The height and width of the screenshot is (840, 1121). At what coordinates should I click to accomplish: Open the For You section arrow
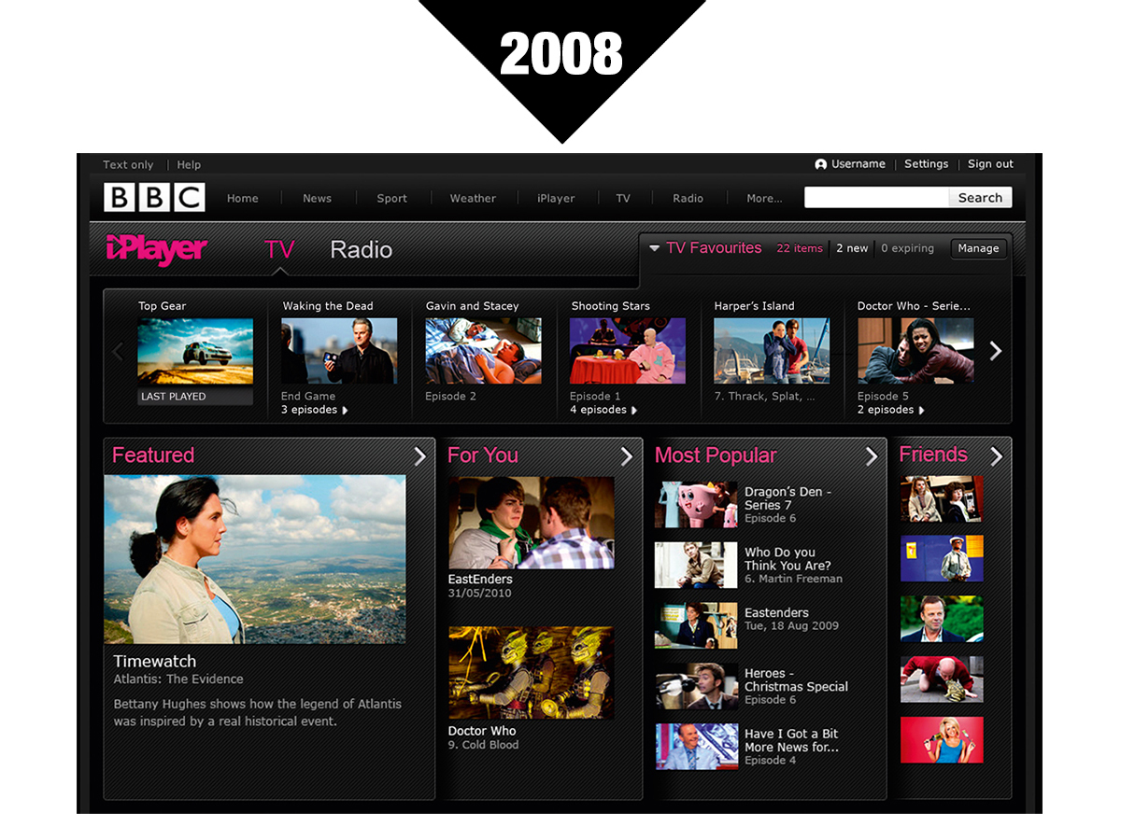627,455
